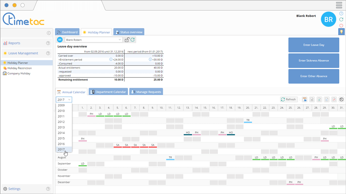Switch to the Dashboard tab
The height and width of the screenshot is (194, 346).
67,32
